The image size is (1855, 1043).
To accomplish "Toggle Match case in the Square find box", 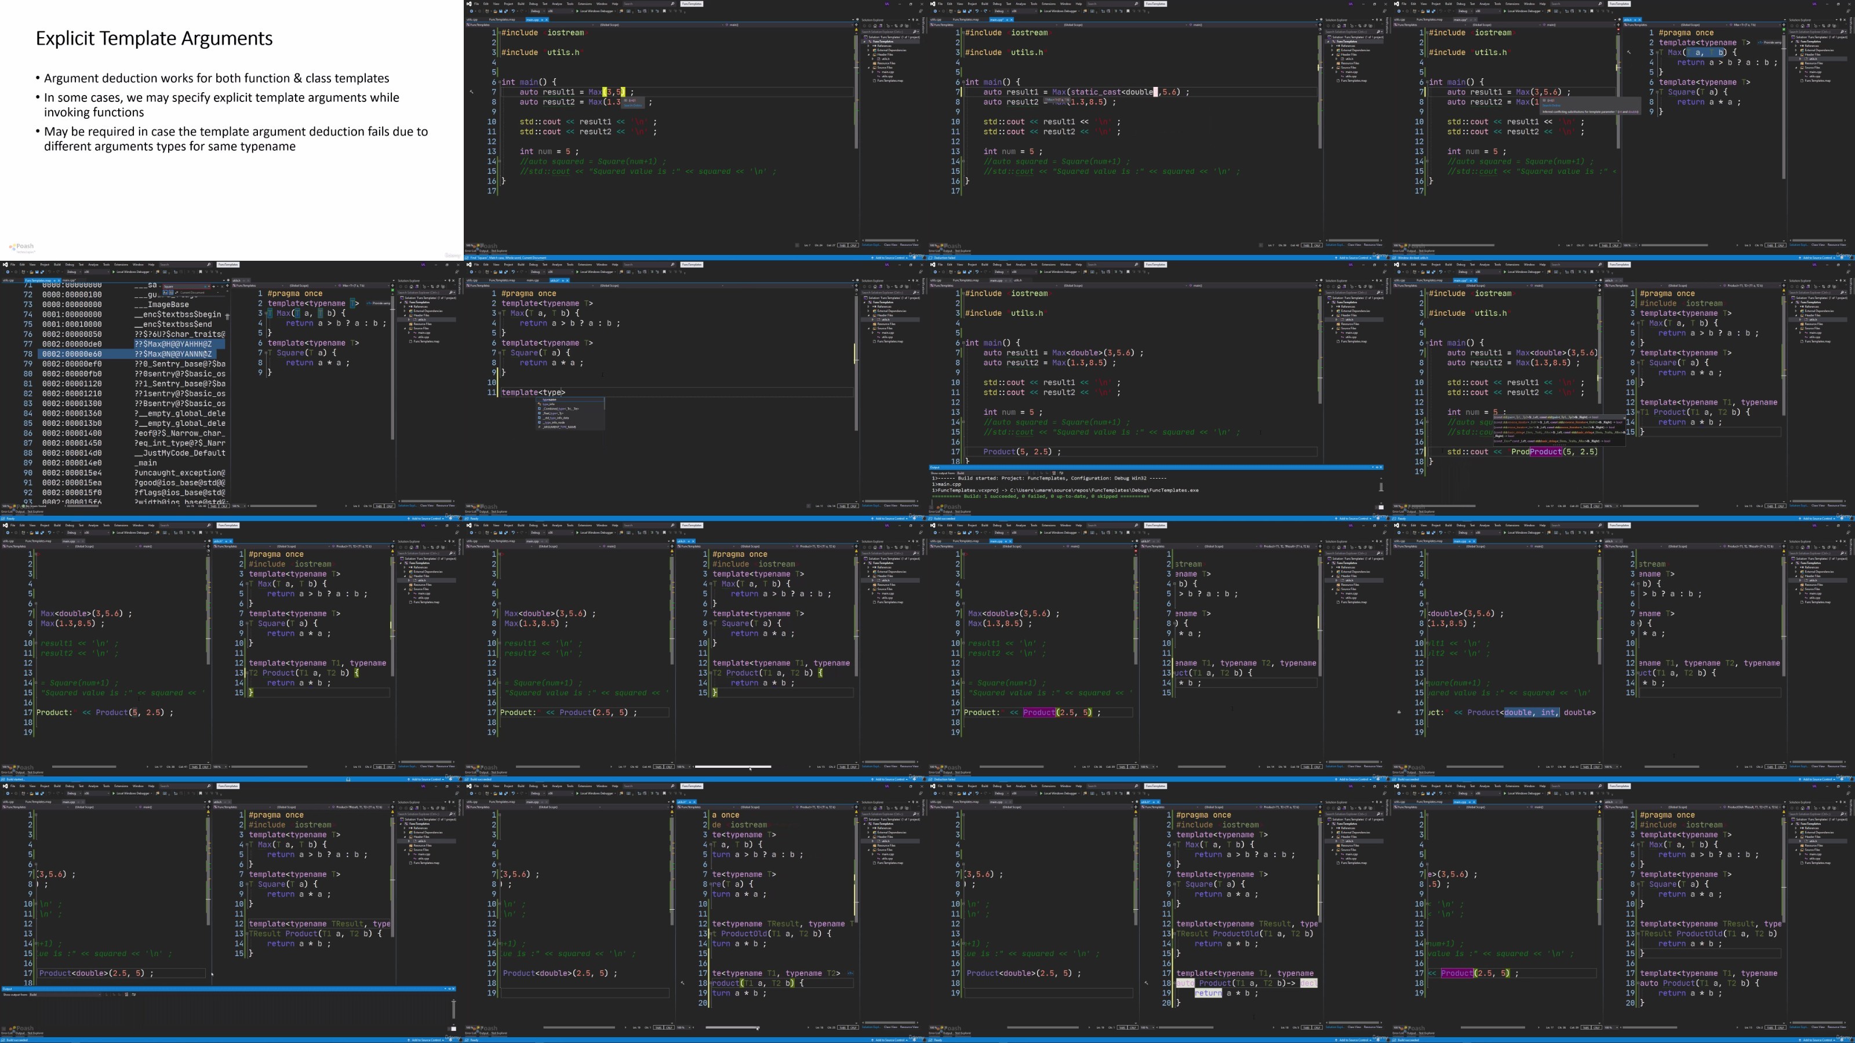I will pyautogui.click(x=165, y=293).
